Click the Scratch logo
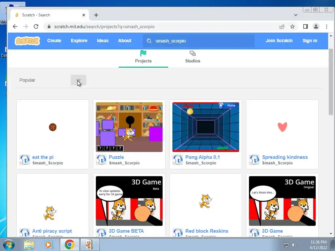The height and width of the screenshot is (251, 335). tap(27, 41)
